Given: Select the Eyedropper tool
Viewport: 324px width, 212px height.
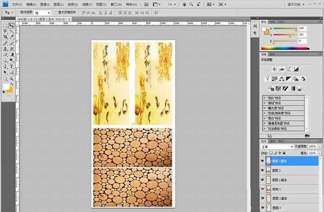Looking at the screenshot, I should coord(11,37).
